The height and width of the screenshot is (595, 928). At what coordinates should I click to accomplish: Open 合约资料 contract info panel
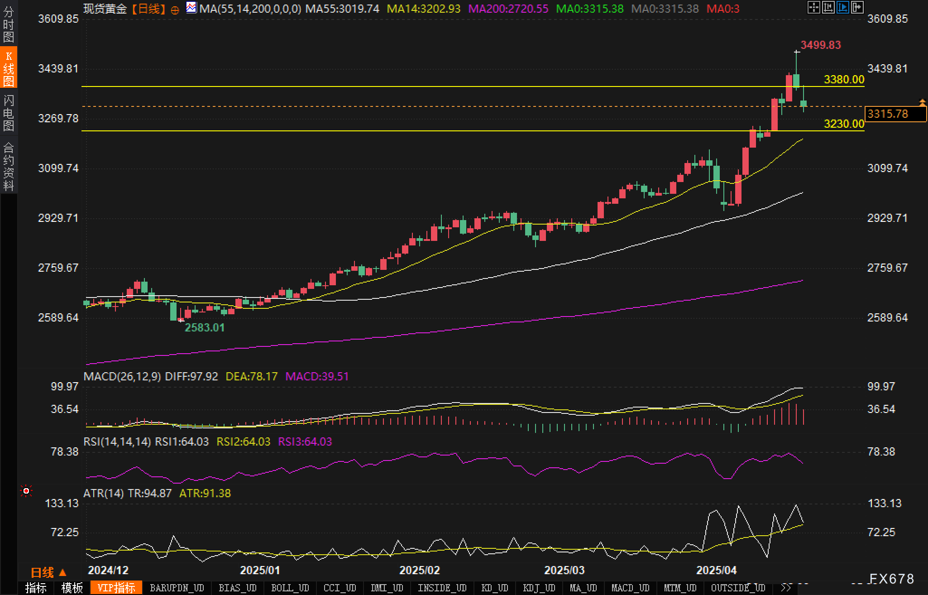click(9, 167)
